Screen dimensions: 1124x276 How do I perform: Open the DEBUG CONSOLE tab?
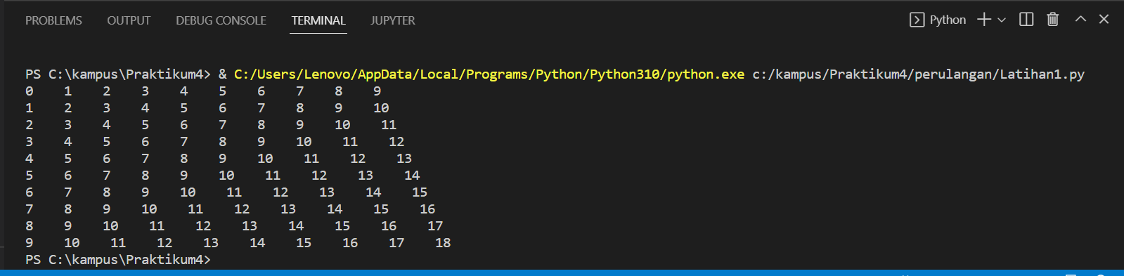(x=221, y=20)
